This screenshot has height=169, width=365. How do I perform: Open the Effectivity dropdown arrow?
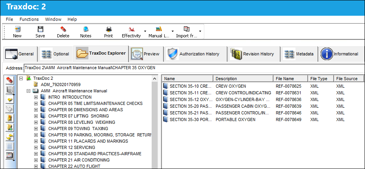(145, 31)
